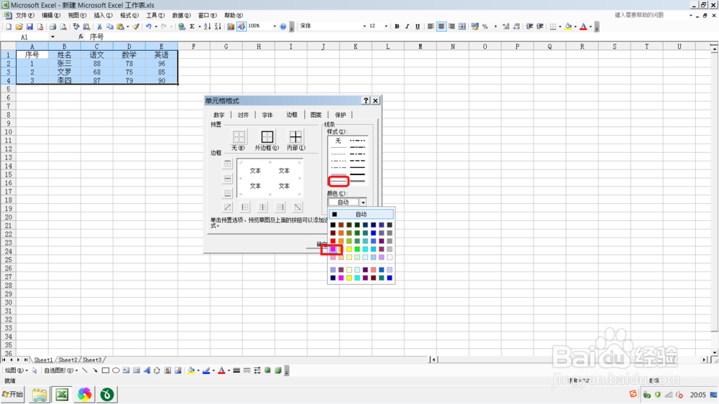Apply Percent Style from toolbar
Viewport: 719px width, 404px height.
485,27
